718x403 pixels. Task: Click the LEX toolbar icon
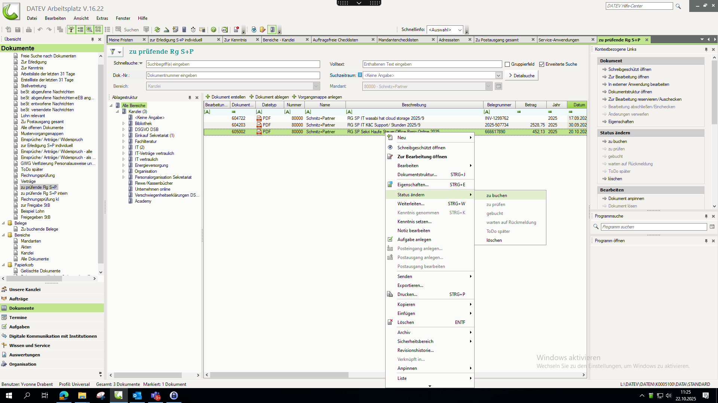click(x=224, y=29)
